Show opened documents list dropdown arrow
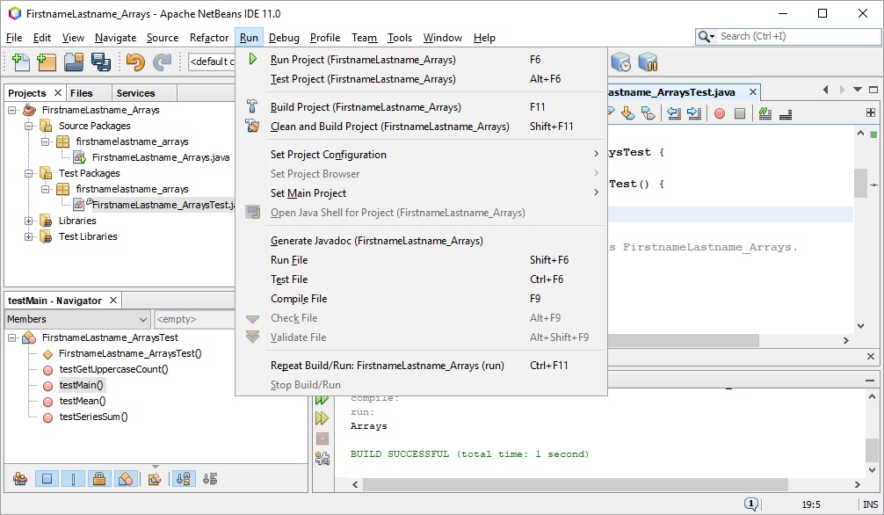884x515 pixels. coord(858,89)
